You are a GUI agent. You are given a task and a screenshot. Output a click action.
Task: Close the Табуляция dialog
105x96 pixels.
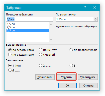pyautogui.click(x=95, y=7)
